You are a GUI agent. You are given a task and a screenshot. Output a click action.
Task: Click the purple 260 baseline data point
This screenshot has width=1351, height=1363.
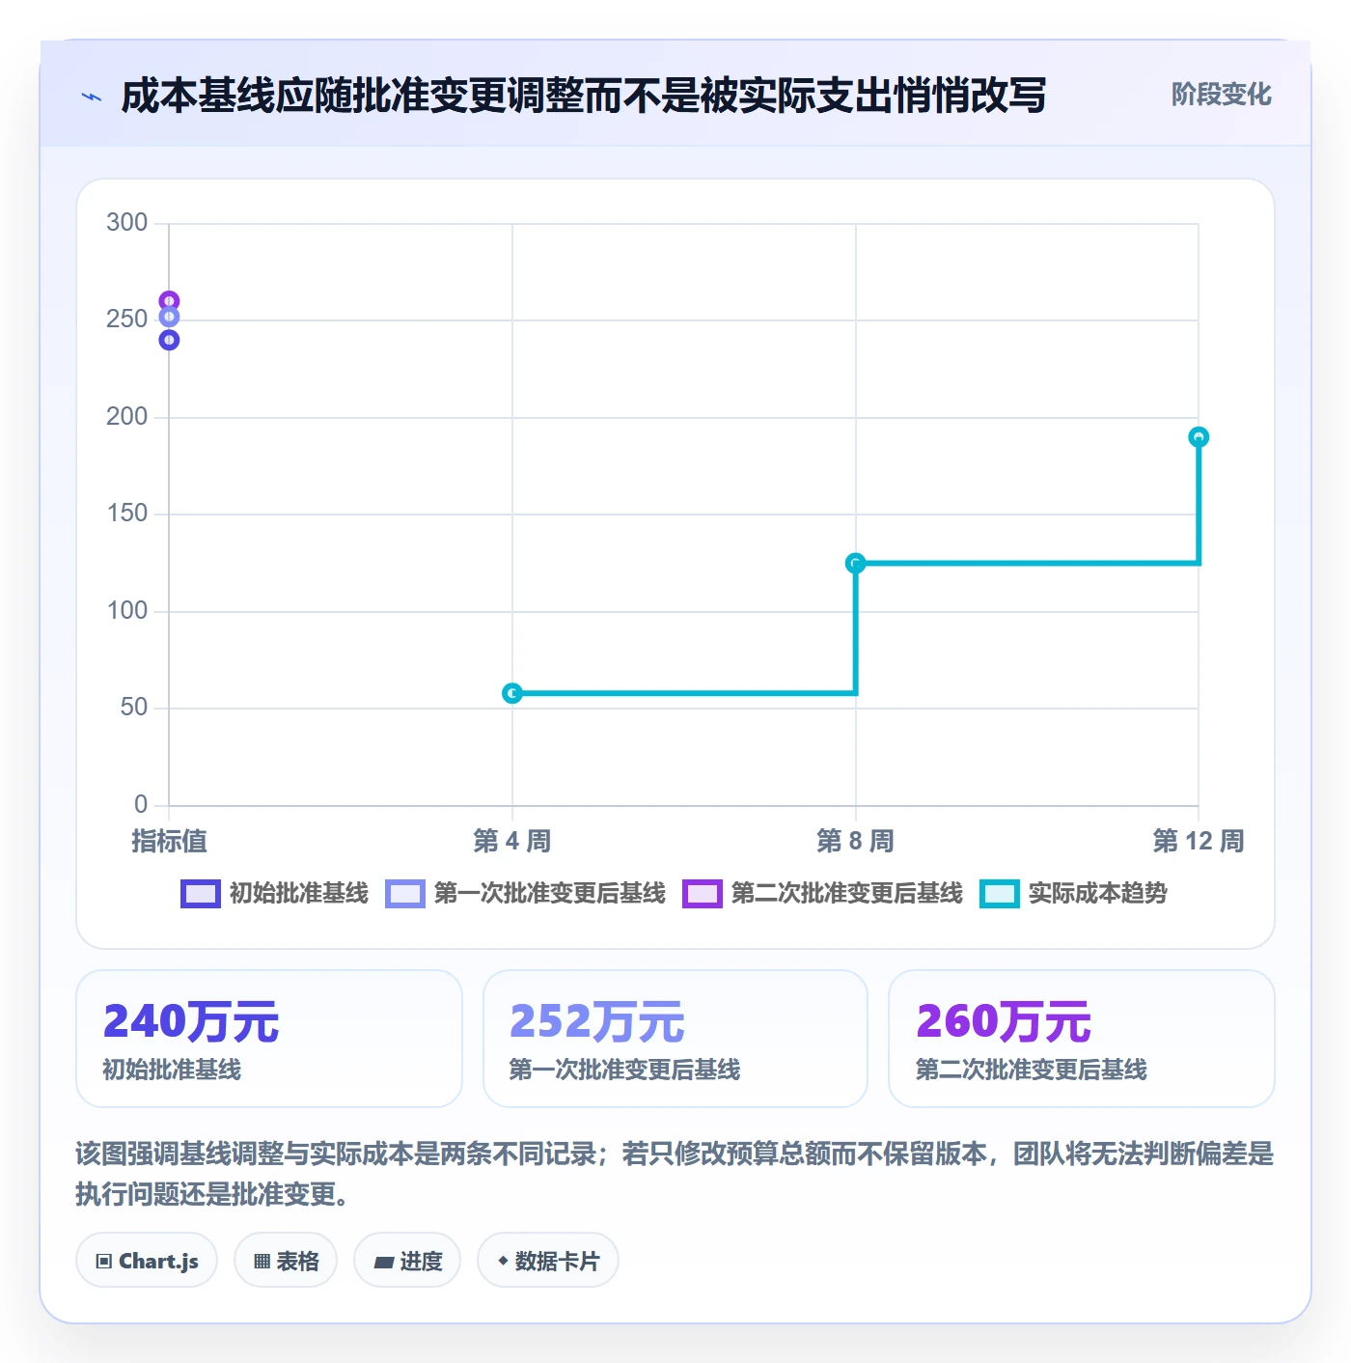(169, 301)
